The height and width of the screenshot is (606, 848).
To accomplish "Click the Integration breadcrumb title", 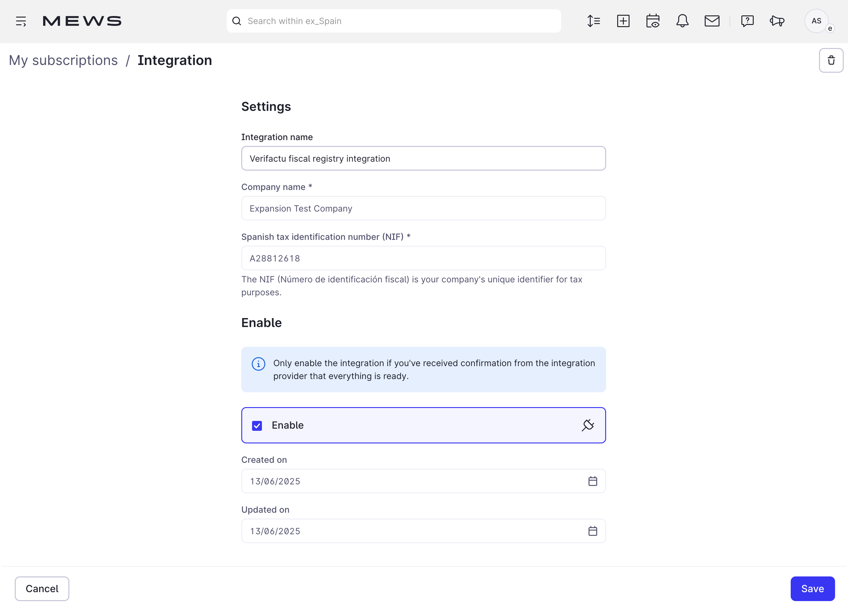I will click(175, 60).
